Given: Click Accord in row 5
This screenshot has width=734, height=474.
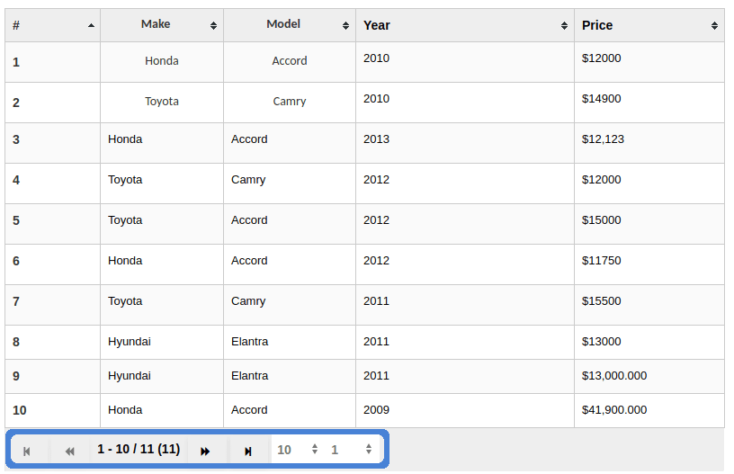Looking at the screenshot, I should tap(249, 220).
